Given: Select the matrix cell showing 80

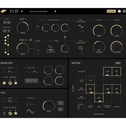Looking at the screenshot, I should 108,89.
